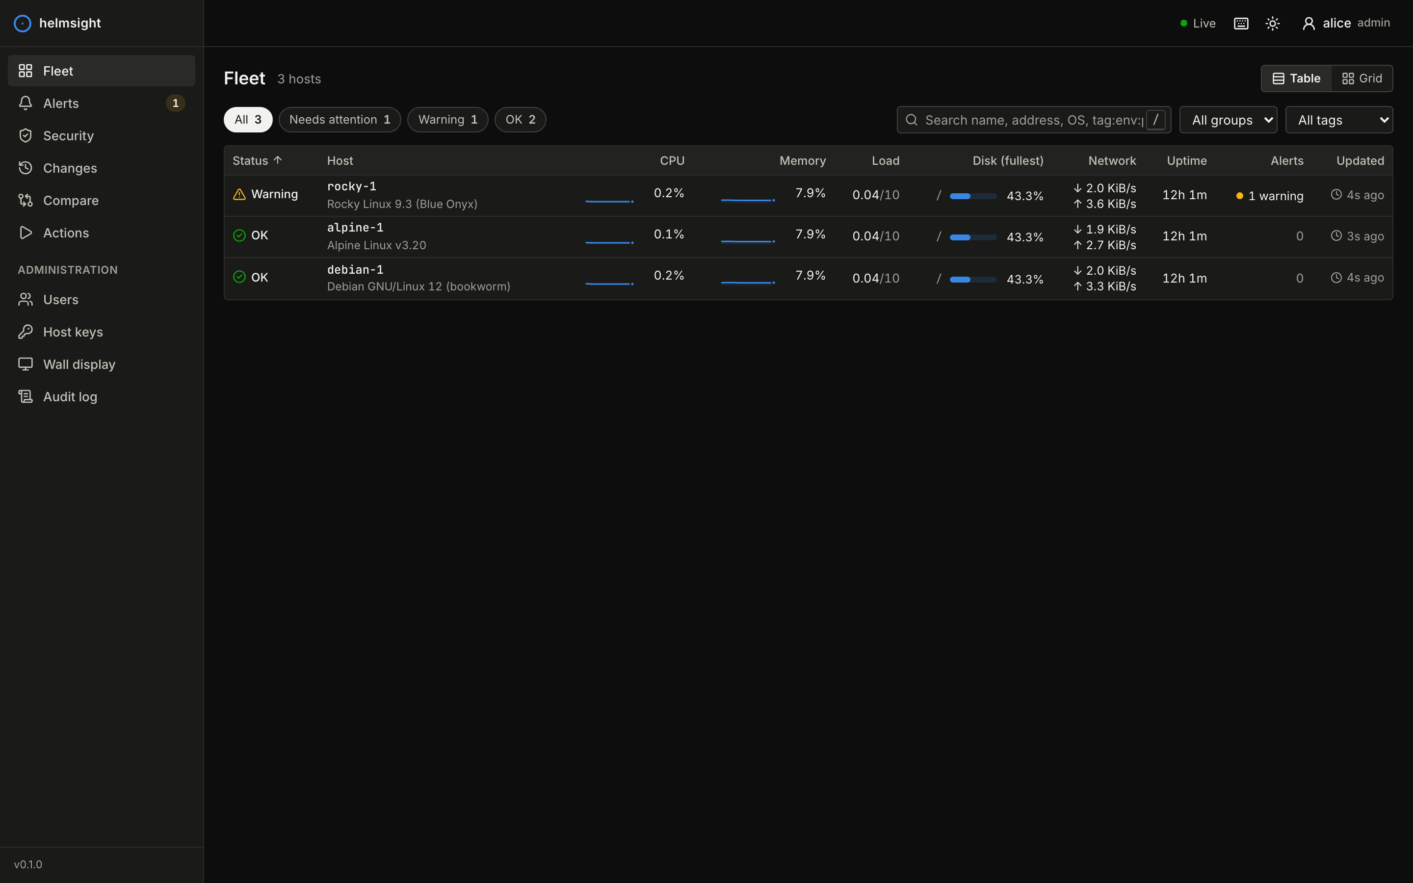Click the alice admin account button

pyautogui.click(x=1346, y=24)
